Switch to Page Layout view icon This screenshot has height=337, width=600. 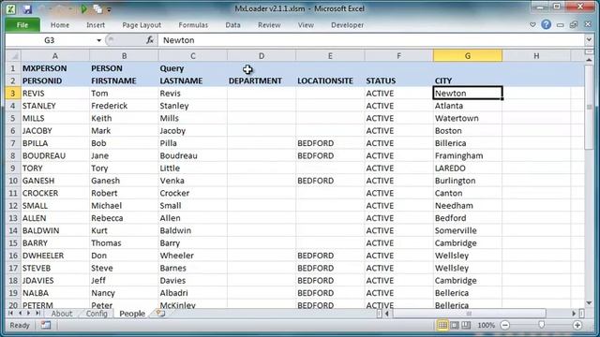click(454, 325)
